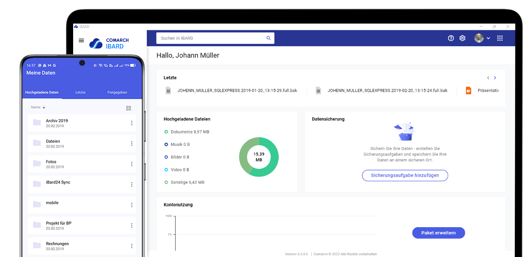Open settings gear in top bar

click(x=462, y=38)
